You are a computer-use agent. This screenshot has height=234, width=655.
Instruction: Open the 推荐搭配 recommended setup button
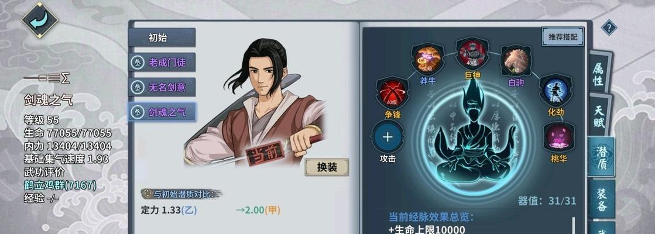point(563,36)
